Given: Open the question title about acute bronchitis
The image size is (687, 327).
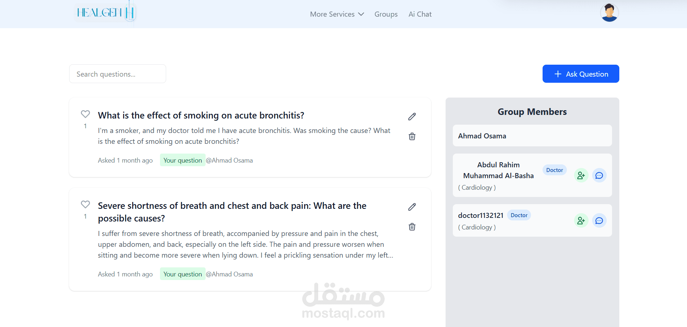Looking at the screenshot, I should tap(201, 115).
